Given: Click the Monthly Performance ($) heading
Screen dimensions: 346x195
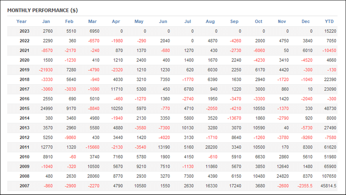Looking at the screenshot, I should tap(43, 10).
